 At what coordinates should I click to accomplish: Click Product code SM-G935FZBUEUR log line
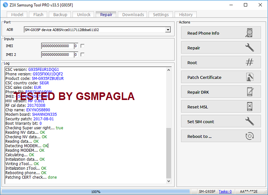34,78
